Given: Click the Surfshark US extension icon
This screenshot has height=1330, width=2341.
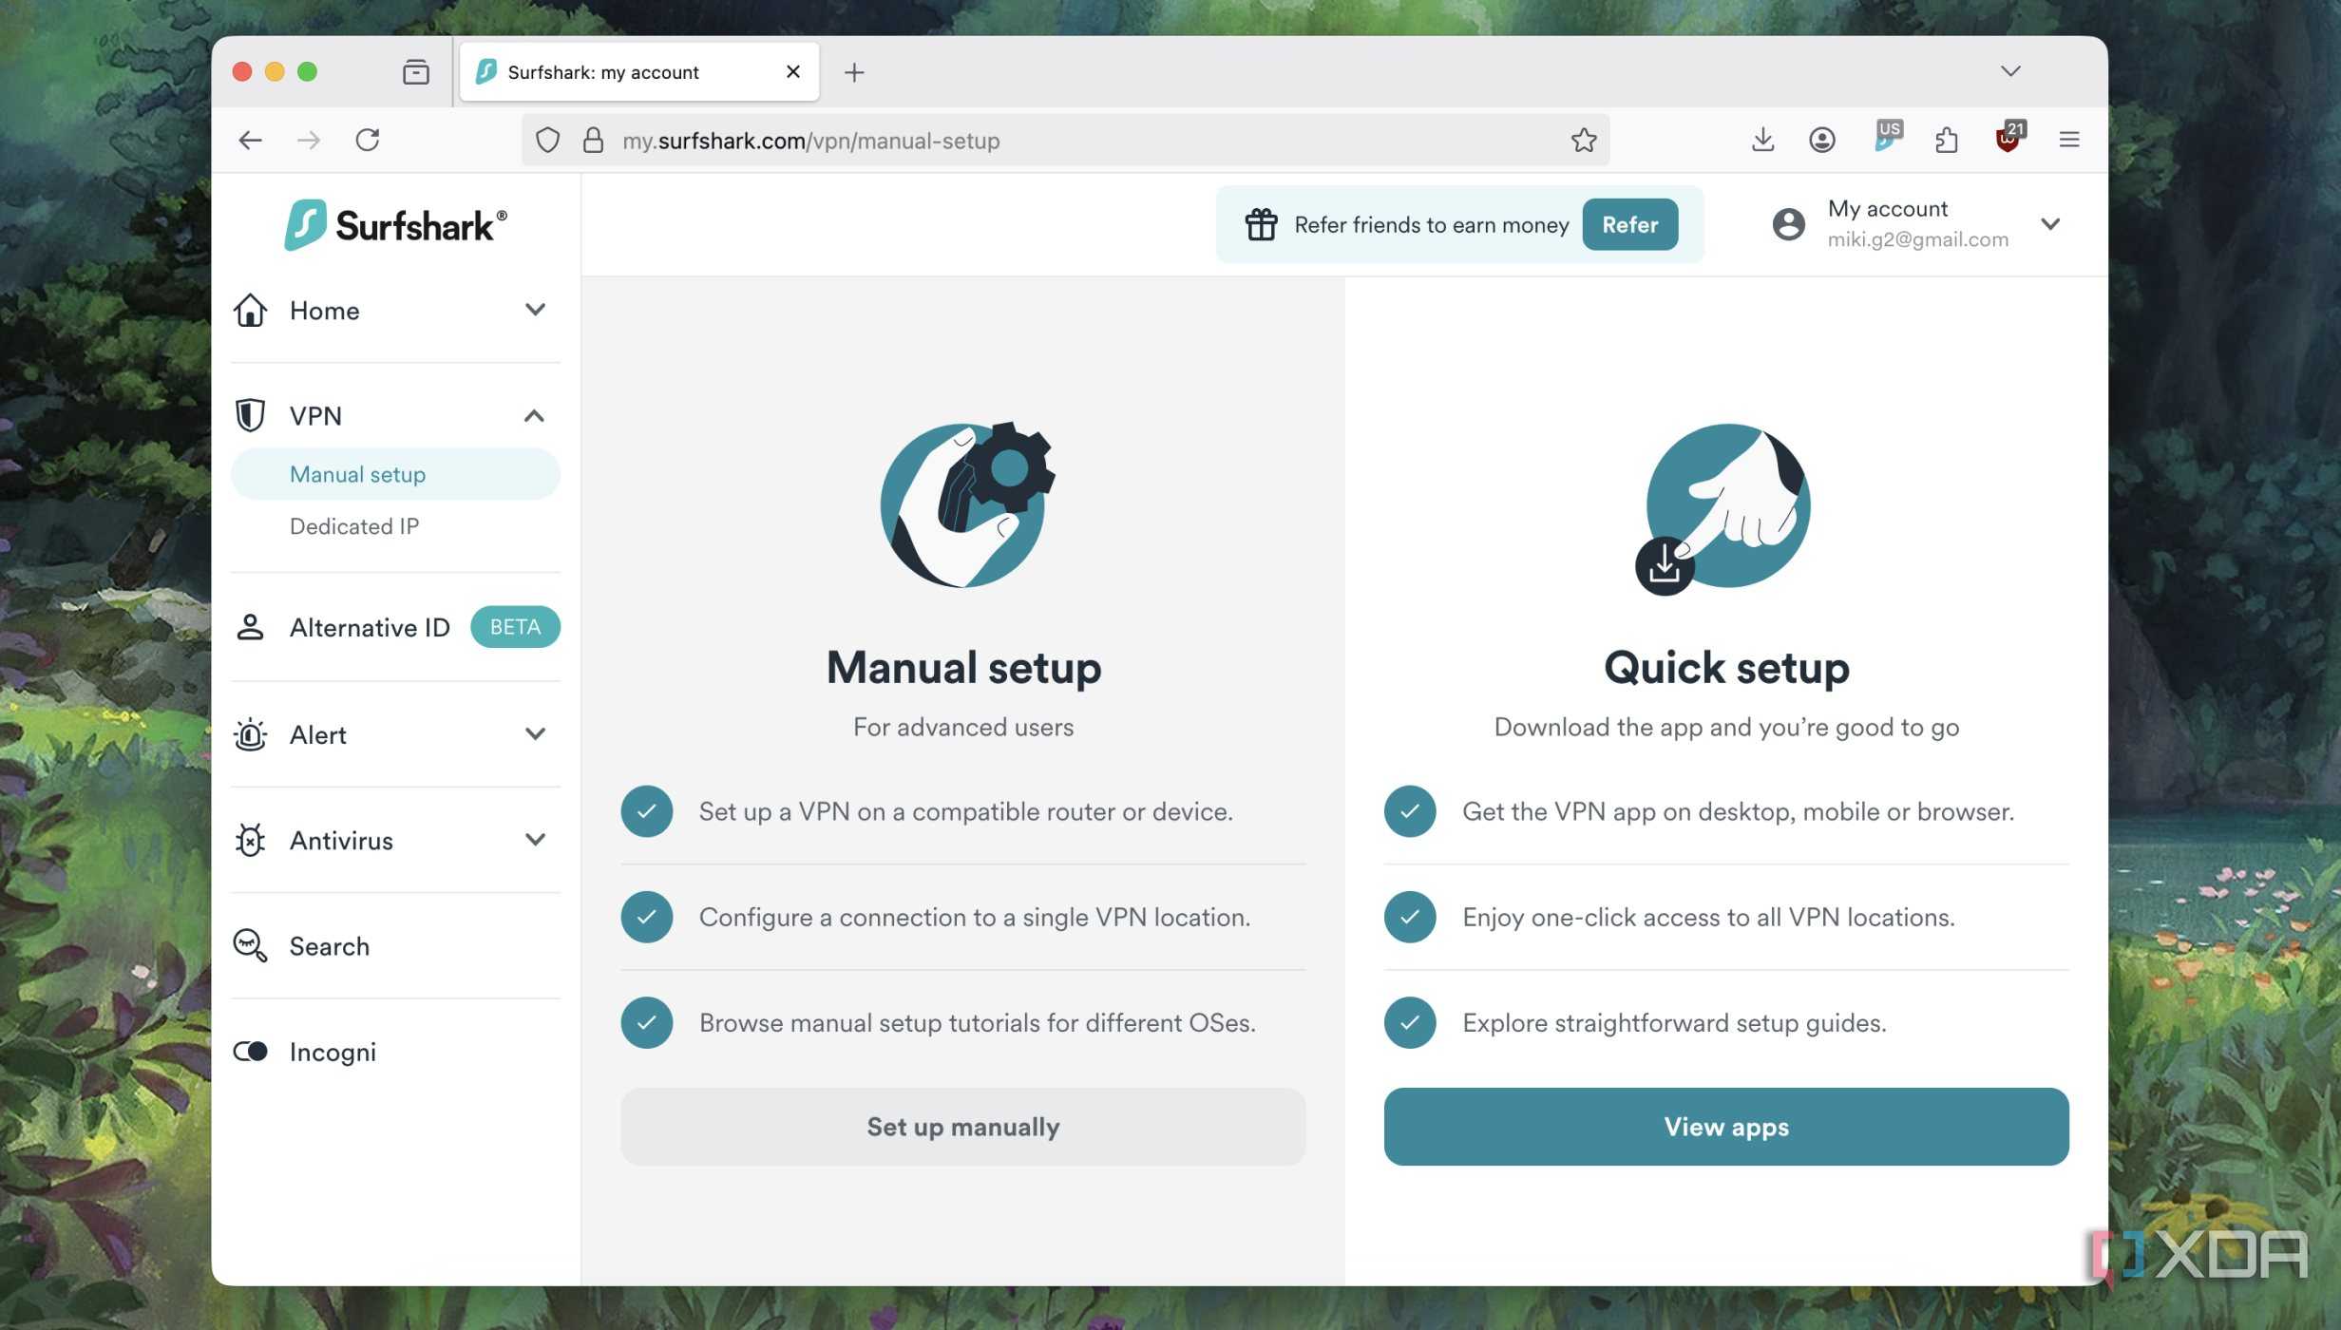Looking at the screenshot, I should pos(1887,137).
